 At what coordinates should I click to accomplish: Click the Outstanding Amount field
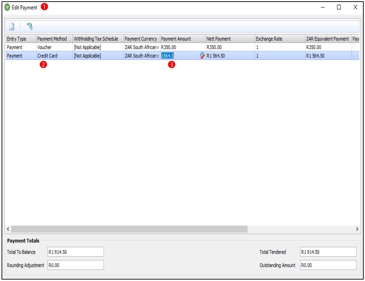click(x=328, y=265)
